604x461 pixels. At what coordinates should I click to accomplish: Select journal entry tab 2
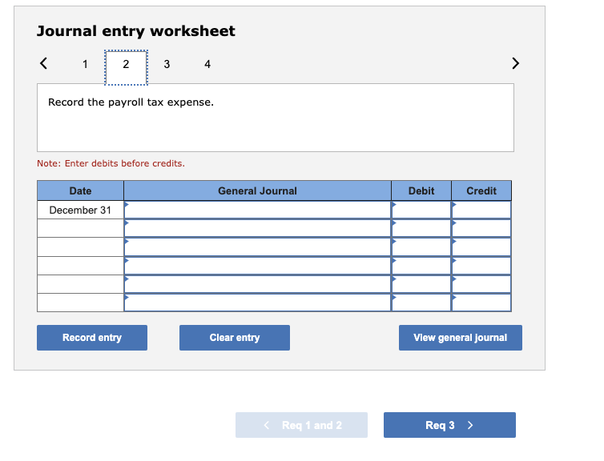click(x=126, y=67)
